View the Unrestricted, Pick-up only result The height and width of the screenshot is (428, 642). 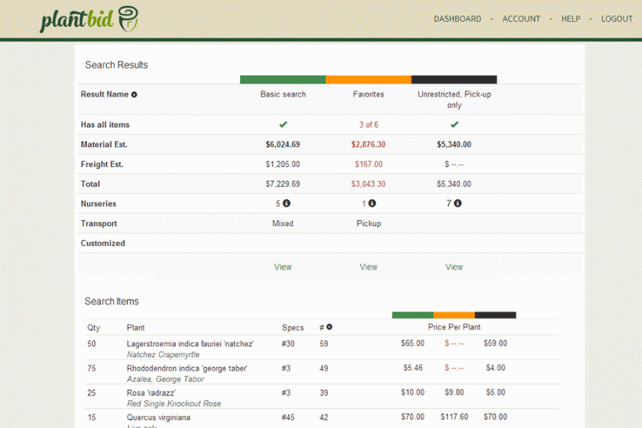453,267
